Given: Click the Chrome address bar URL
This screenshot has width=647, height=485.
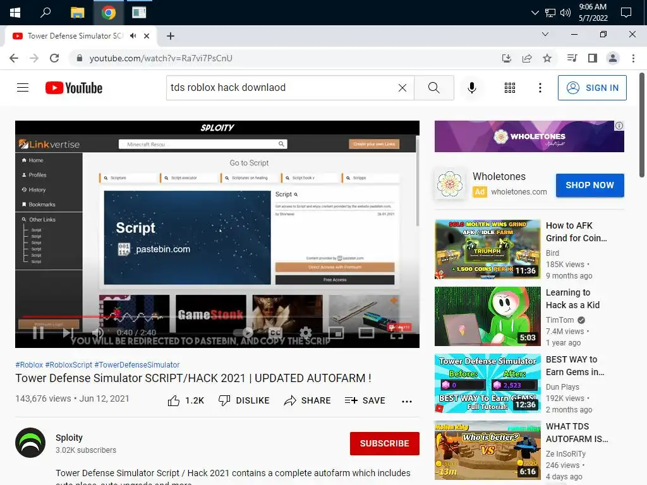Looking at the screenshot, I should coord(160,58).
